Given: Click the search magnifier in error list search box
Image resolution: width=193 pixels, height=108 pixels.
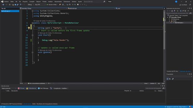Looking at the screenshot, I should pos(163,88).
